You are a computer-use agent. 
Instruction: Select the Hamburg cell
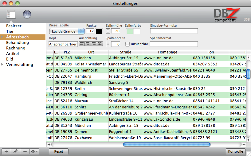click(x=91, y=76)
